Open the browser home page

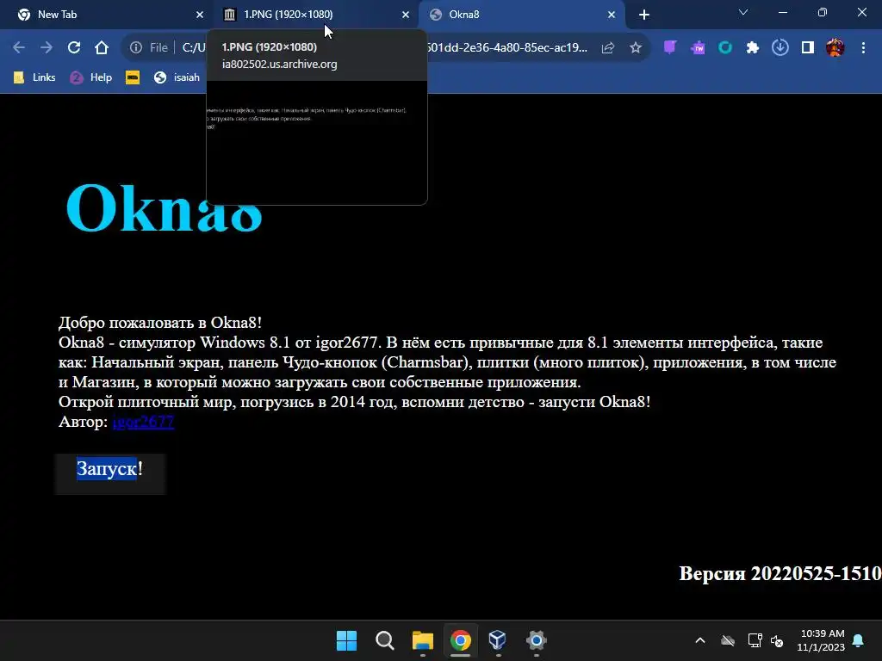pos(102,48)
